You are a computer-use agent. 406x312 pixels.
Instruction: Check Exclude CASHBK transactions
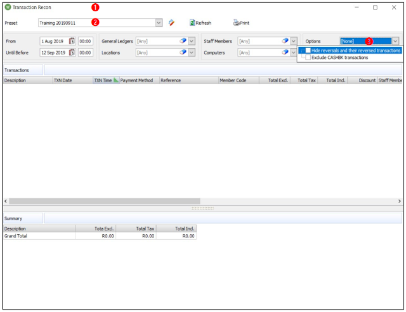pos(308,58)
